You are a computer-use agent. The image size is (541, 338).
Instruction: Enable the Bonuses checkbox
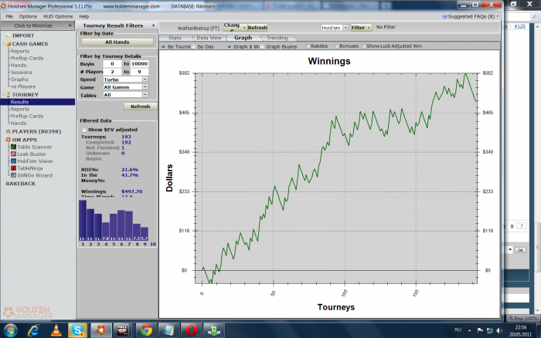click(337, 46)
